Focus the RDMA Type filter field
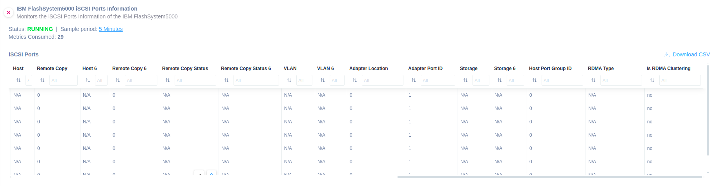 click(x=621, y=80)
